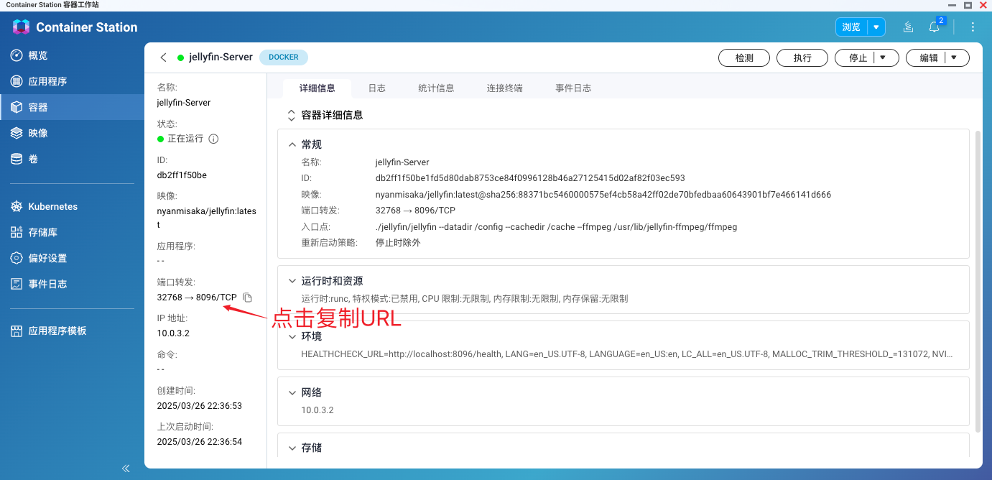Screen dimensions: 992x480
Task: Click the DOCKER badge
Action: 283,57
